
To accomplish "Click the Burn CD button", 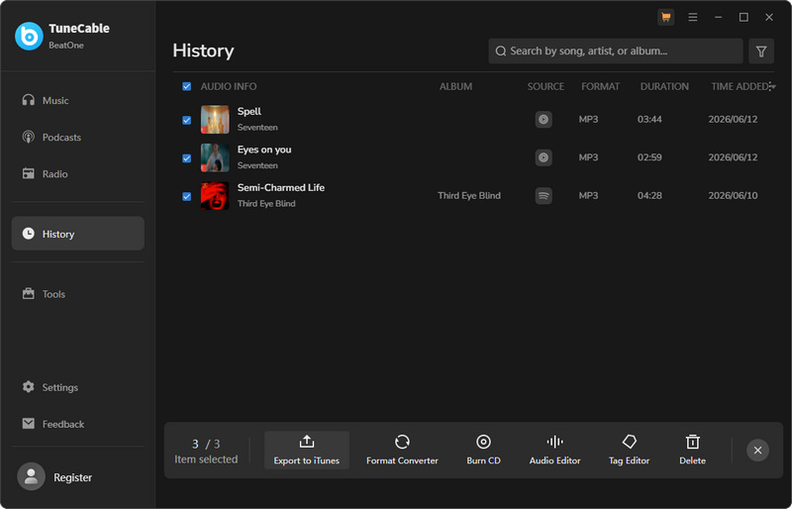I will 483,450.
